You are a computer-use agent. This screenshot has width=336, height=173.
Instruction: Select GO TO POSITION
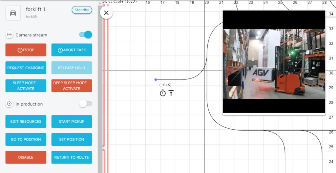[x=26, y=140]
